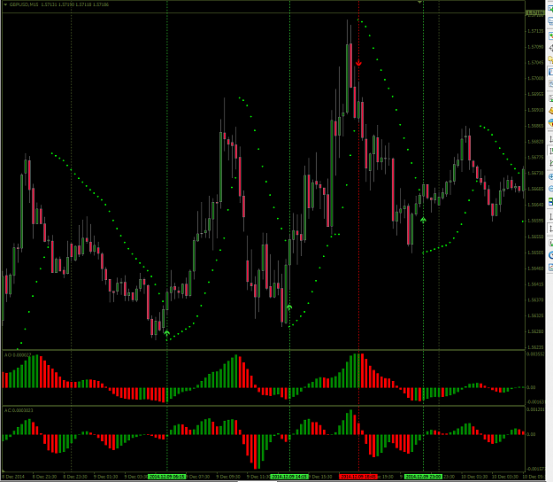This screenshot has width=553, height=482.
Task: Click the 1.56730 price scale value
Action: point(535,173)
